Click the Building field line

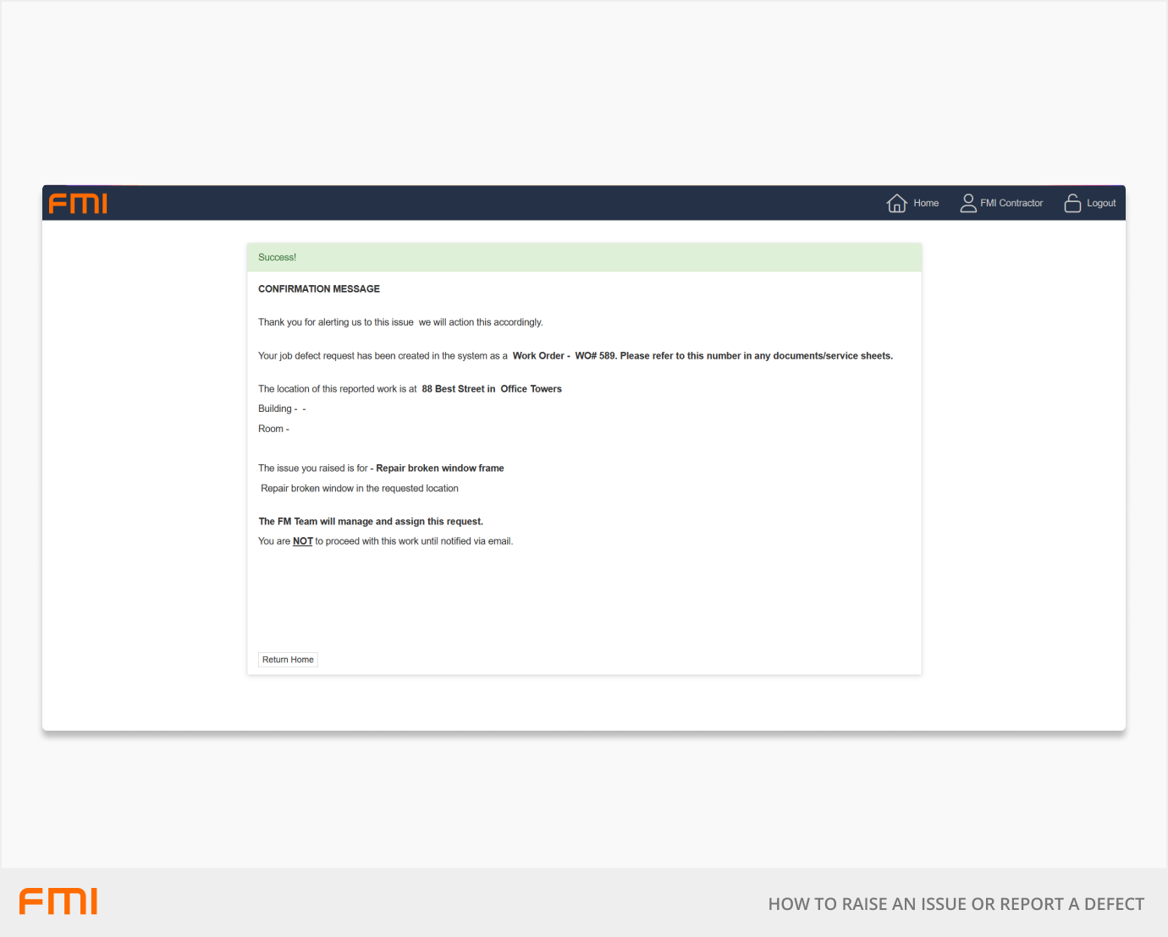click(281, 409)
